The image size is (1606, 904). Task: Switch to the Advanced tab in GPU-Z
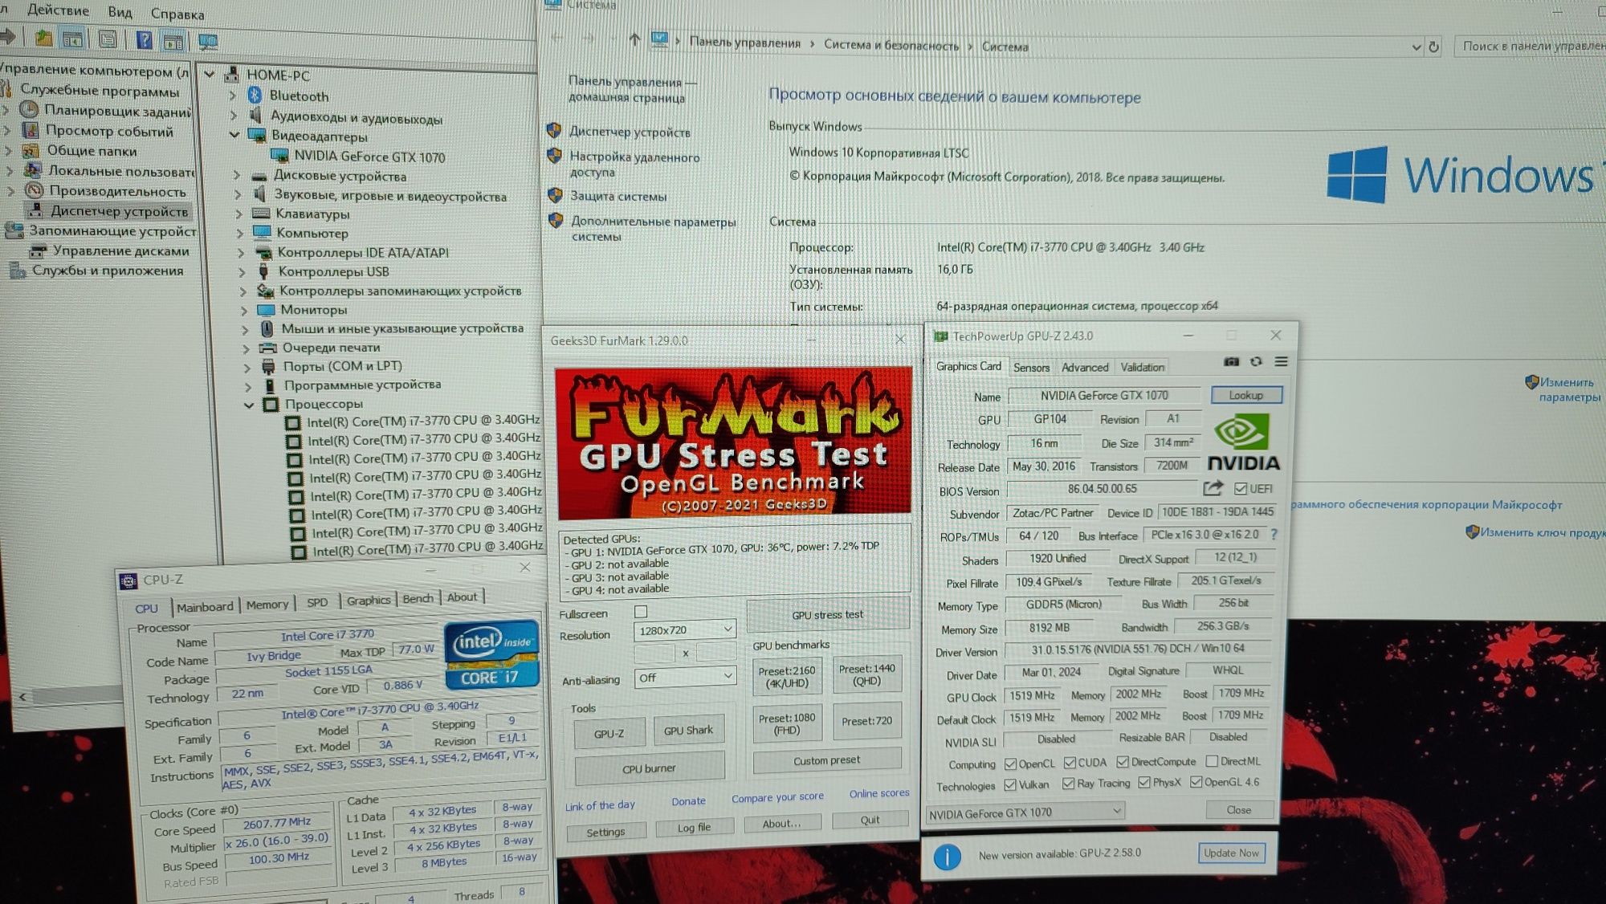(x=1085, y=367)
